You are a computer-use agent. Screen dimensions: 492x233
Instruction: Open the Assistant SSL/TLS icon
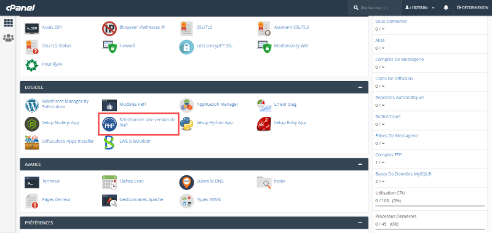pos(264,28)
